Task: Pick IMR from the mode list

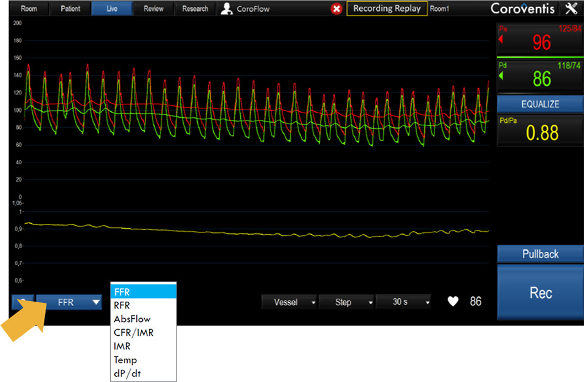Action: coord(144,346)
